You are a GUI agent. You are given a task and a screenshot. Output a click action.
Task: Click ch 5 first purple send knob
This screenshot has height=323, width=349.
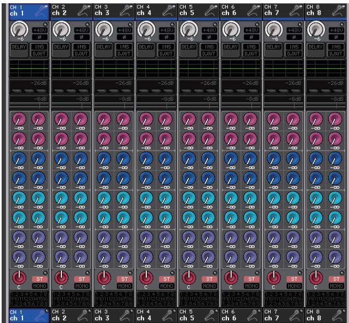pos(189,238)
